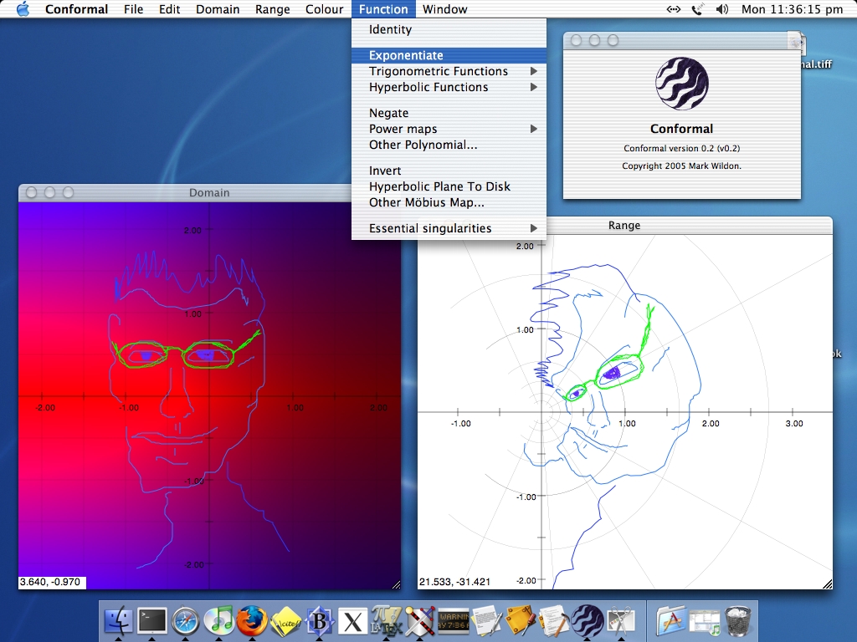The height and width of the screenshot is (642, 857).
Task: Close the About Conformal window
Action: pyautogui.click(x=576, y=40)
